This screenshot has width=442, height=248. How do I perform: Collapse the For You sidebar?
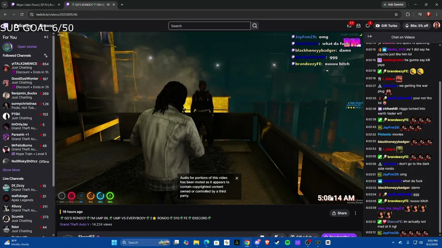point(46,37)
